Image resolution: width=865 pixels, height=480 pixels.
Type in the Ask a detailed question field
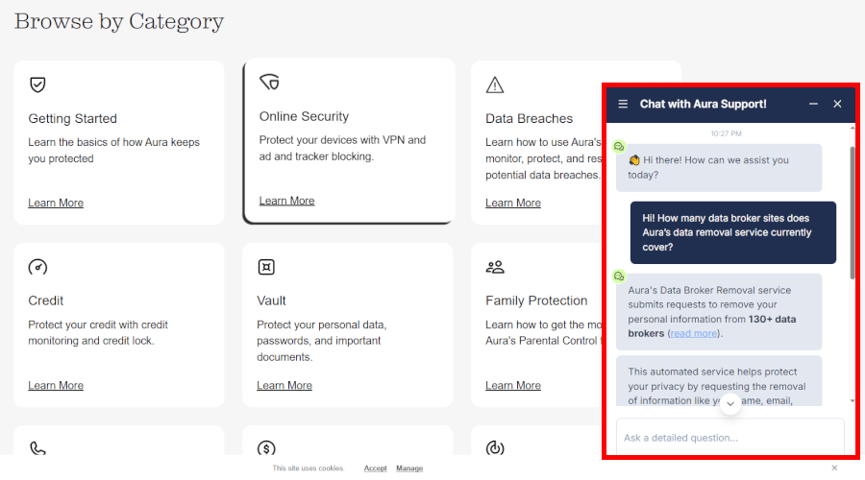729,438
